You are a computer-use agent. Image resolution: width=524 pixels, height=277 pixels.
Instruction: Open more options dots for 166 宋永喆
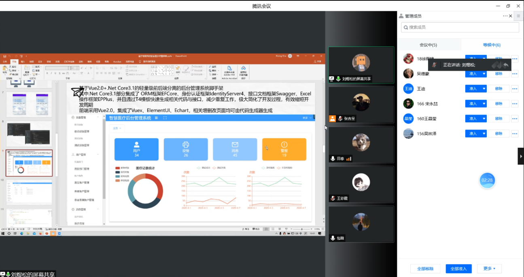(515, 104)
